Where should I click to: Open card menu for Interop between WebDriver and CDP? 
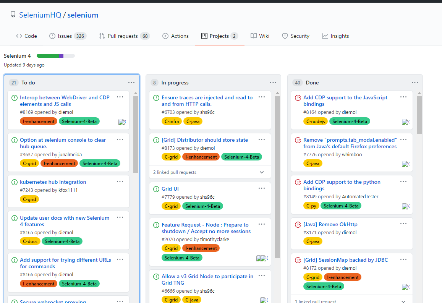(120, 97)
